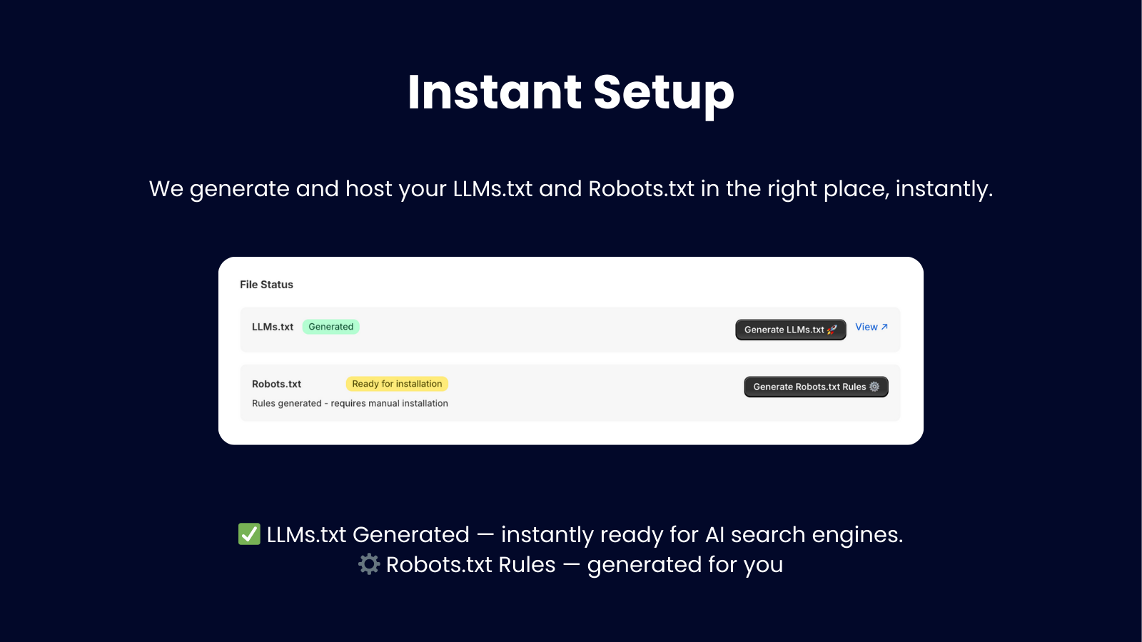The image size is (1142, 642).
Task: Select the 'Rules generated - requires manual installation' text
Action: click(350, 403)
